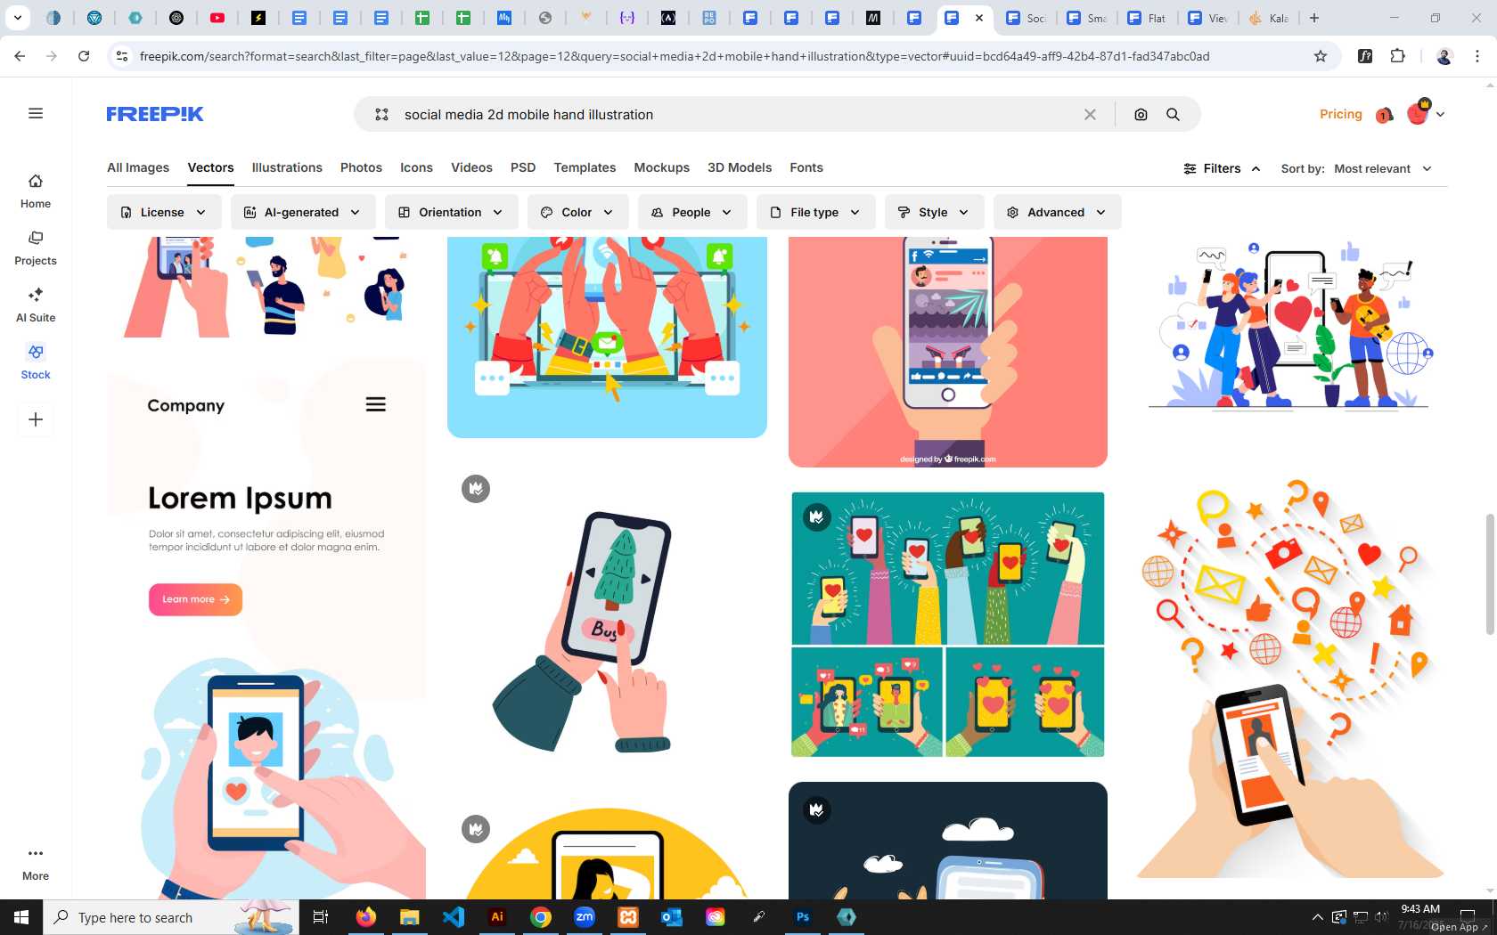Open notifications icon with badge
The image size is (1497, 935).
pos(1384,115)
